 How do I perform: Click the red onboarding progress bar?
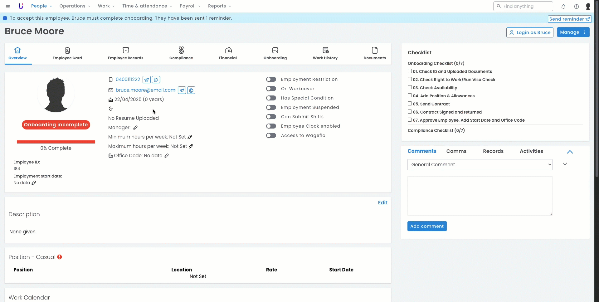pyautogui.click(x=56, y=142)
